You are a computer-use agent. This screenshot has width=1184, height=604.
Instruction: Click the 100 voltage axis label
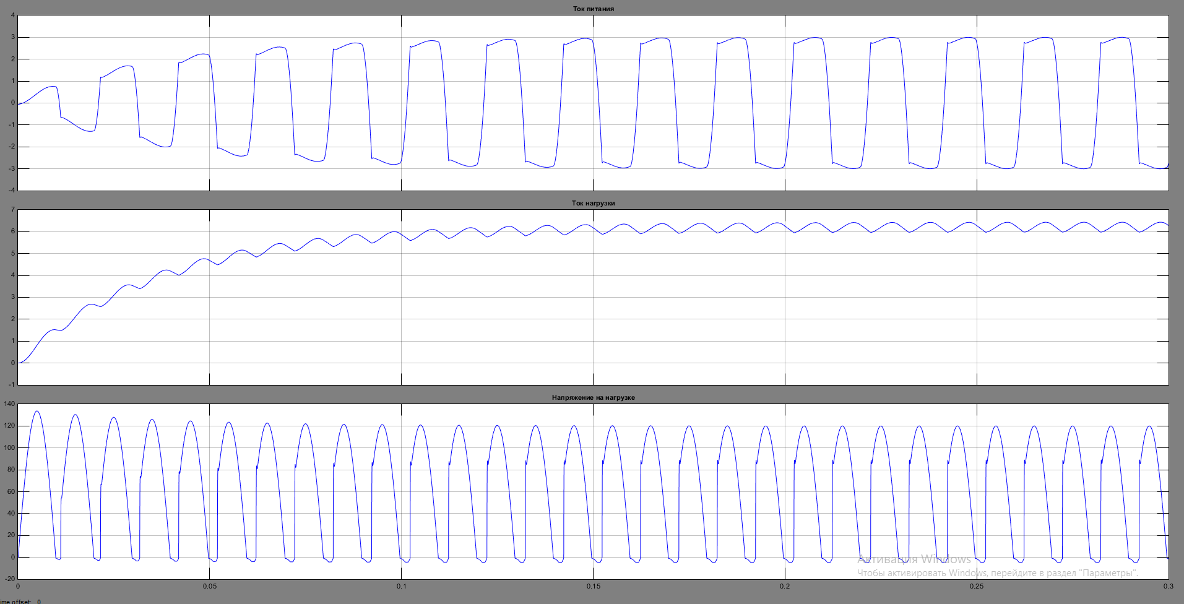pyautogui.click(x=9, y=447)
